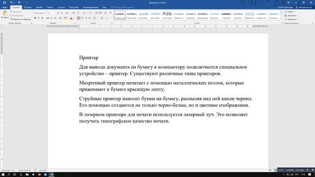The height and width of the screenshot is (177, 315).
Task: Sort the selected text
Action: tap(105, 13)
